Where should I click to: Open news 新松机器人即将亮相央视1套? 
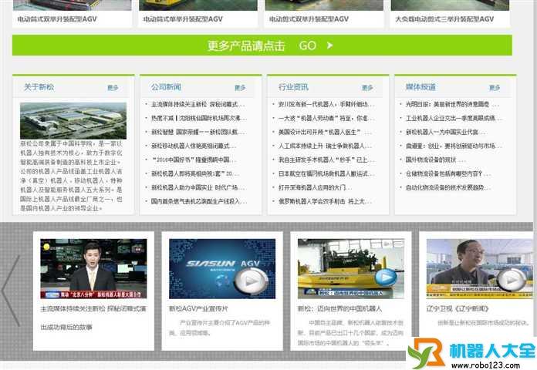point(194,173)
